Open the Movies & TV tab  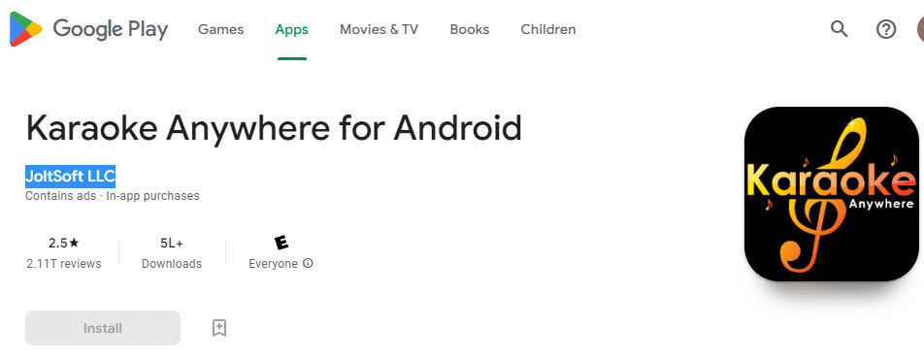(x=379, y=29)
